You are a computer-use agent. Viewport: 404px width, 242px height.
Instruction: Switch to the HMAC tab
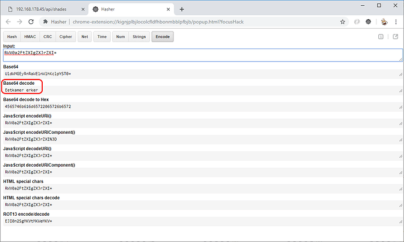pos(30,37)
